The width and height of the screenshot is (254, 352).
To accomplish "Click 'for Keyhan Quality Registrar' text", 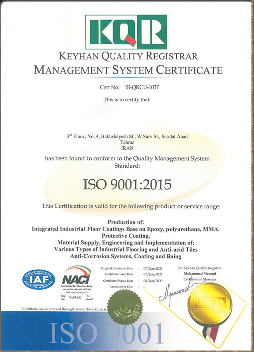I will [x=200, y=268].
